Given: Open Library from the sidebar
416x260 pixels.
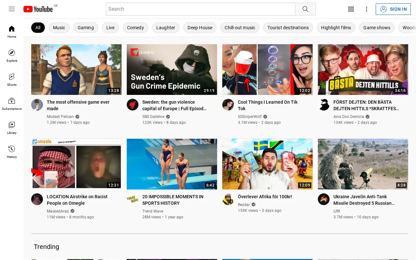Looking at the screenshot, I should 12,128.
